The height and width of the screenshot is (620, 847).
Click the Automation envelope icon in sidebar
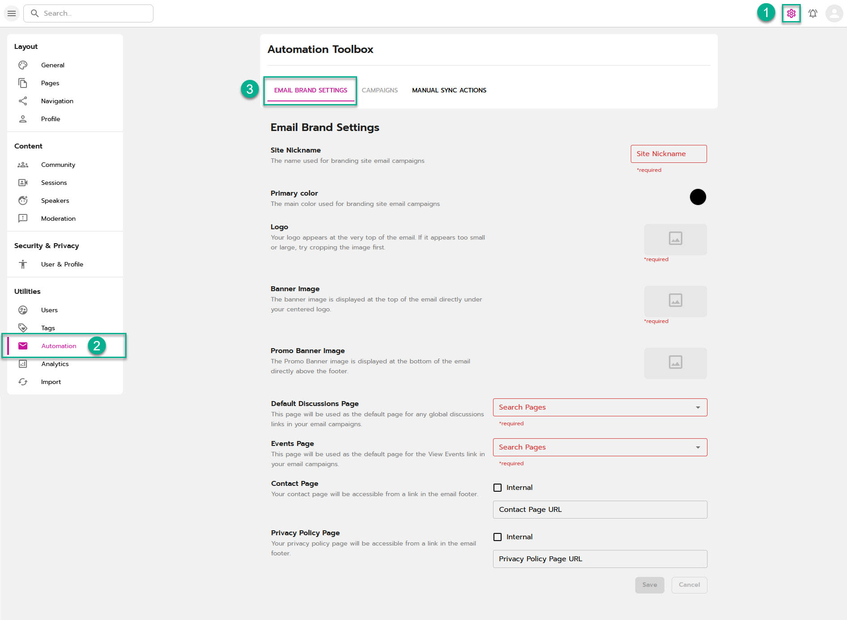coord(23,346)
